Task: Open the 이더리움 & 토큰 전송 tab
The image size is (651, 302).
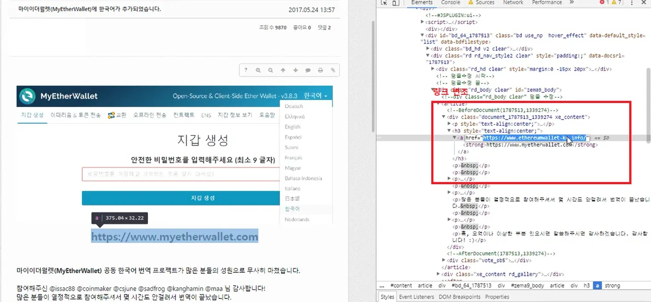Action: [x=76, y=115]
